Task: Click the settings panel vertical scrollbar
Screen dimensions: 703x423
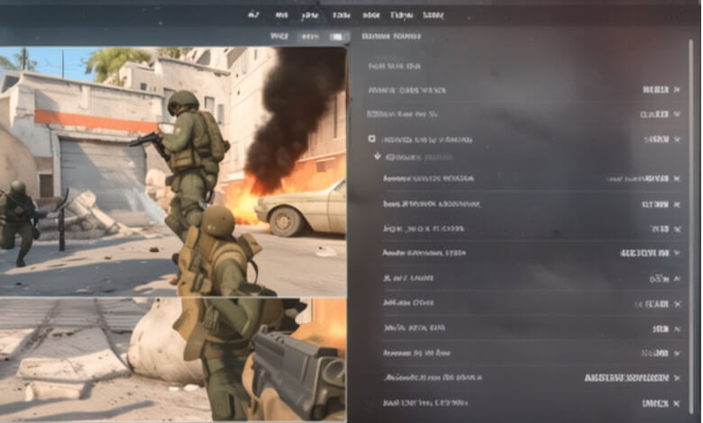Action: (693, 224)
